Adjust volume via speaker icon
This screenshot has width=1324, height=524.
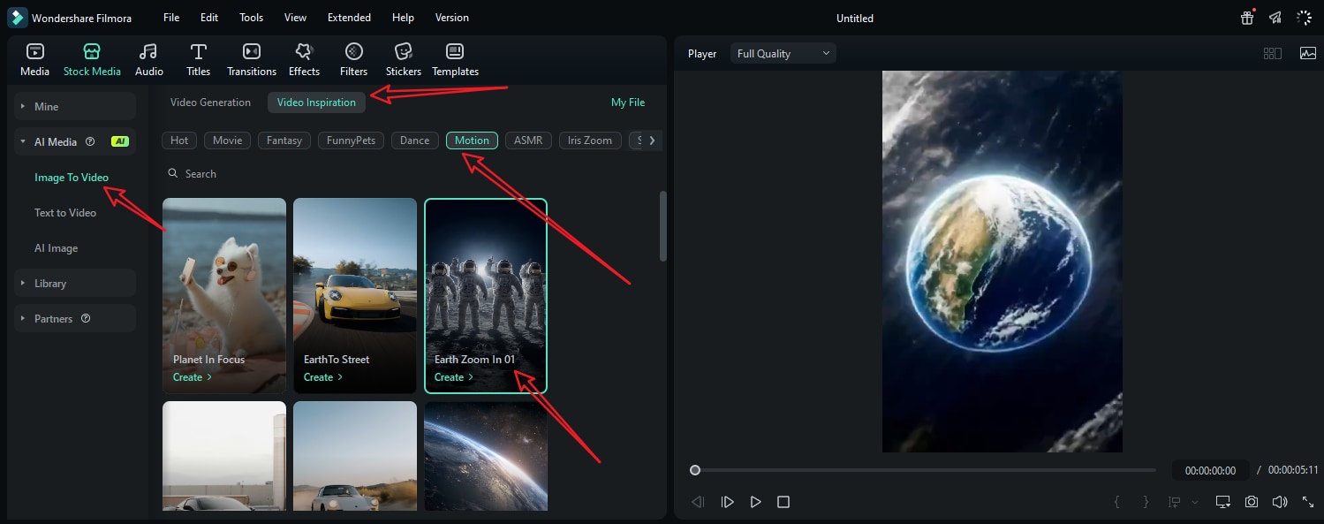1280,502
